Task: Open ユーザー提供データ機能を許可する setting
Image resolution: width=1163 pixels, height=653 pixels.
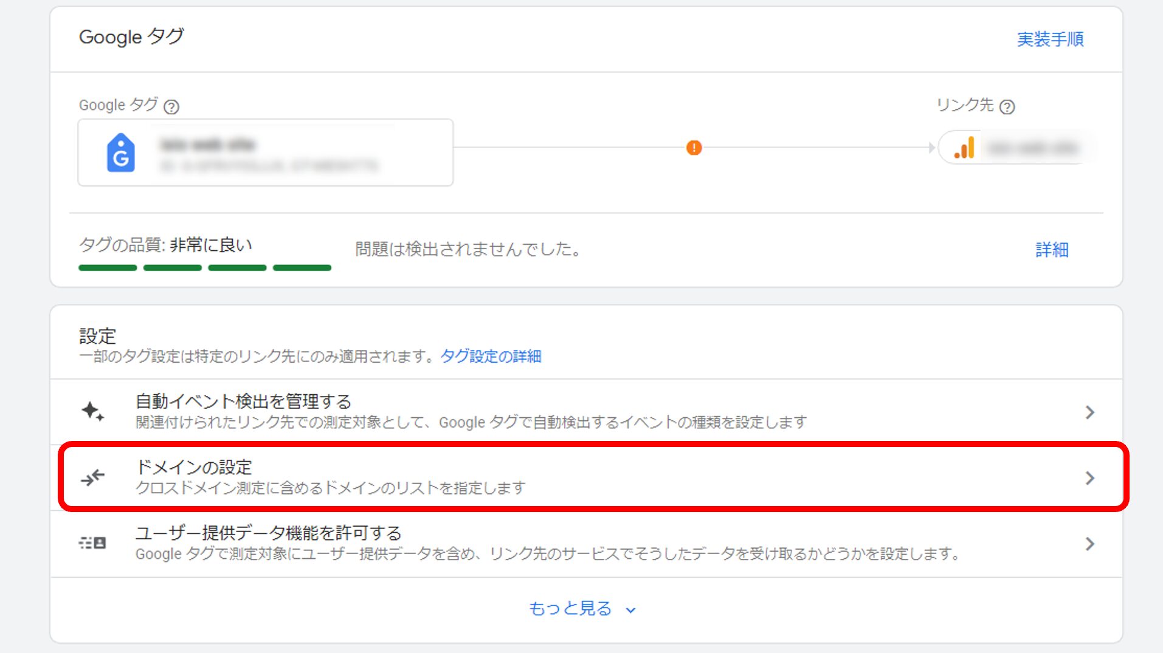Action: (586, 544)
